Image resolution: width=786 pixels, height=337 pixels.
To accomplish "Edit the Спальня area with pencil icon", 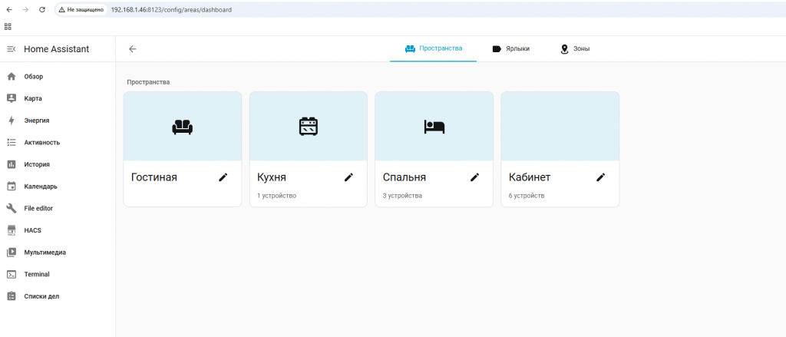I will click(x=474, y=177).
